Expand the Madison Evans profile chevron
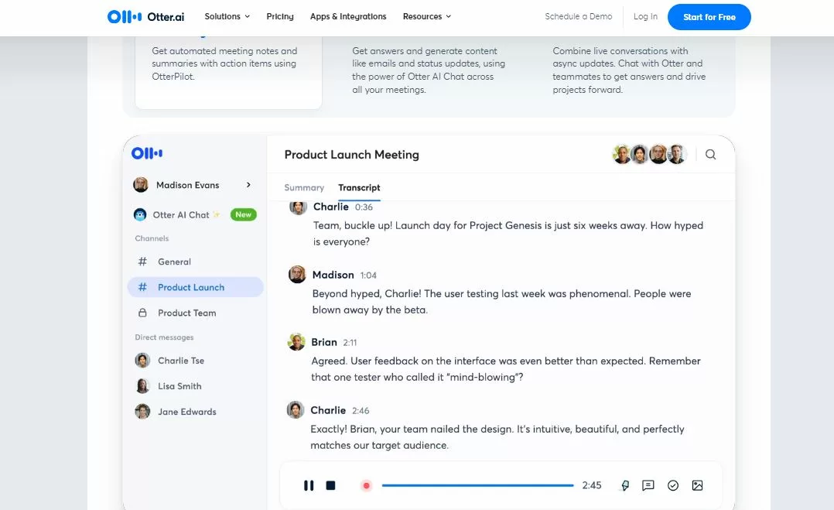834x510 pixels. pos(248,184)
